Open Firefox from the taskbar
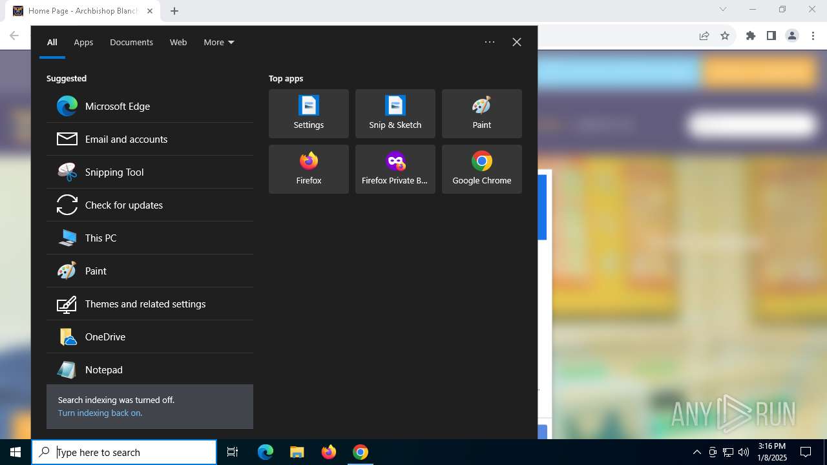 click(x=329, y=452)
